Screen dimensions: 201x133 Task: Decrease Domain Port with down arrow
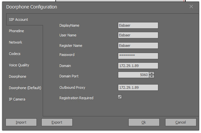point(152,76)
